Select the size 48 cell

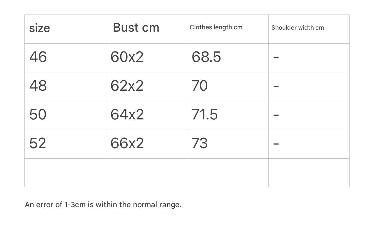38,86
